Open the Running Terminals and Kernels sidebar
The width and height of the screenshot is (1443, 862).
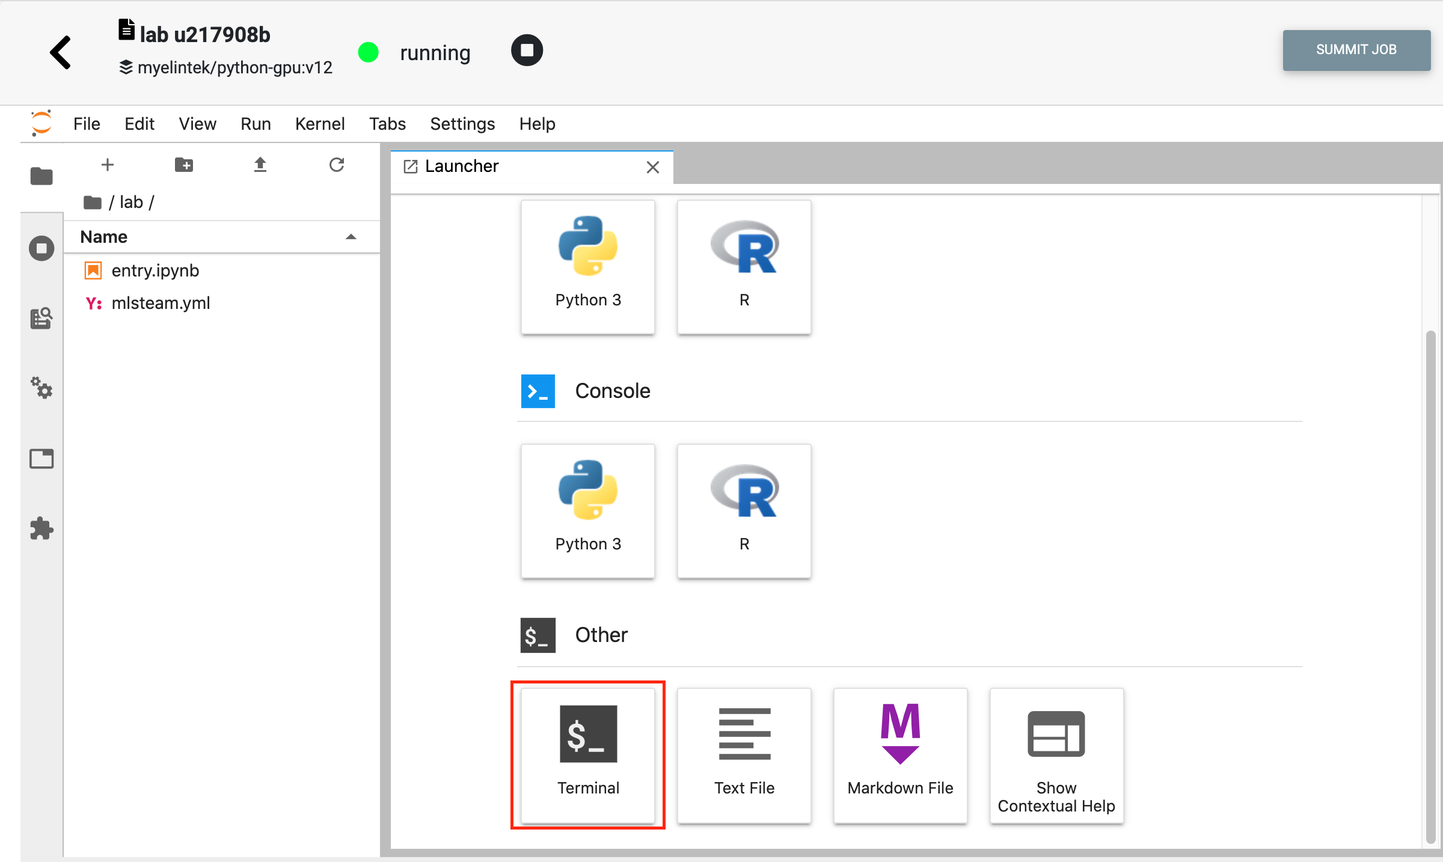[x=41, y=248]
